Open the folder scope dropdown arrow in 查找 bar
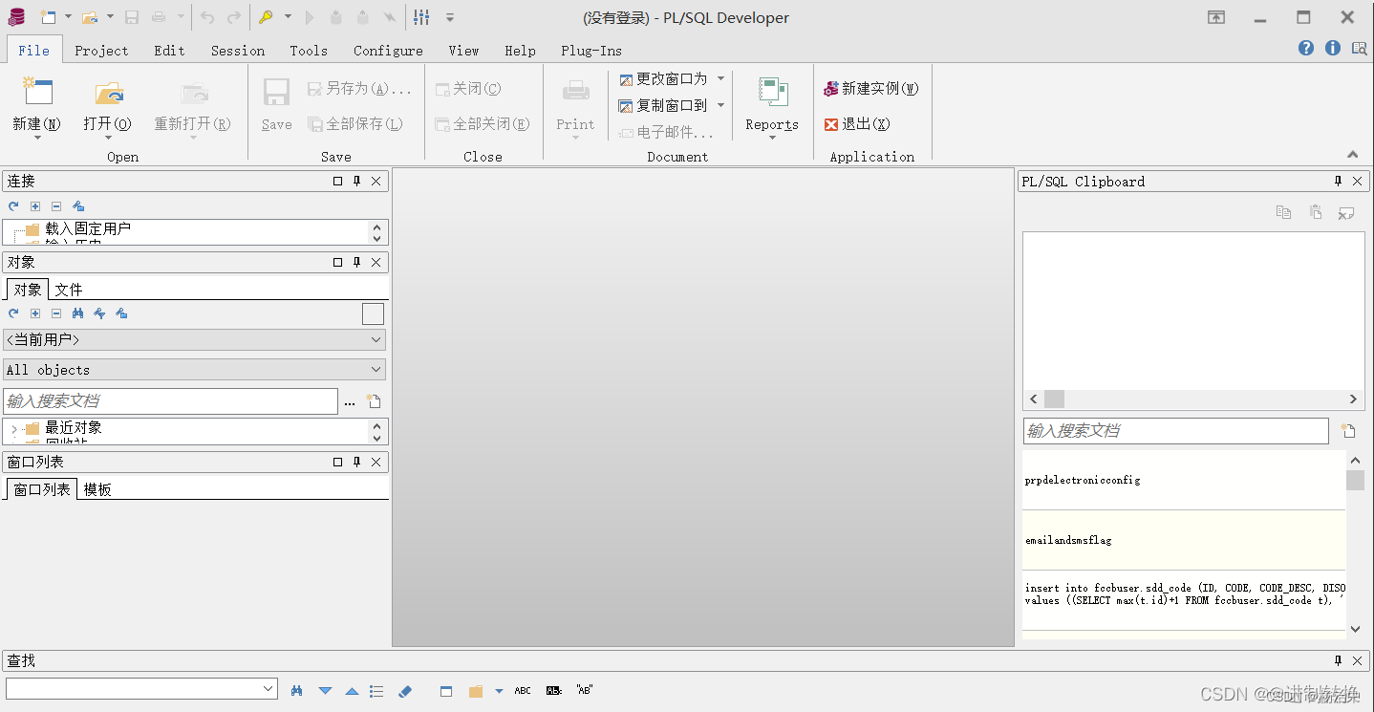This screenshot has height=712, width=1374. point(499,691)
